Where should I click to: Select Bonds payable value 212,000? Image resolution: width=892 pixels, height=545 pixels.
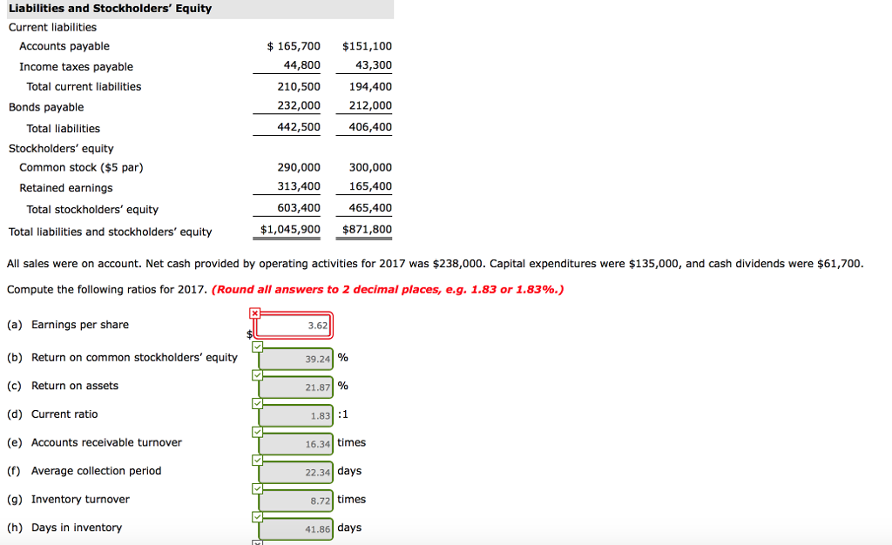coord(370,105)
